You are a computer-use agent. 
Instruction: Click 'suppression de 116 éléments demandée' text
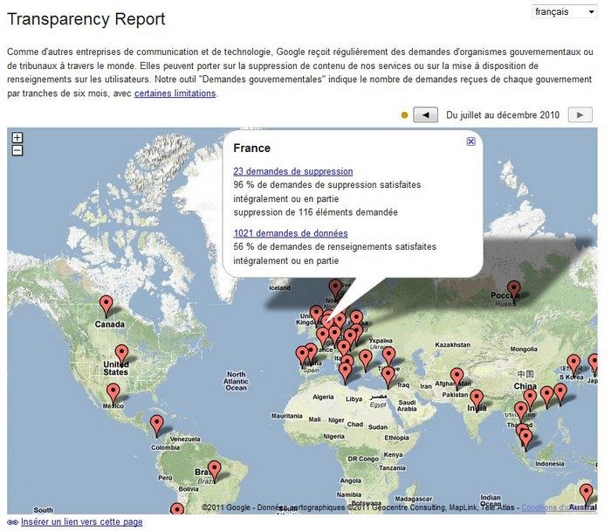pyautogui.click(x=316, y=212)
